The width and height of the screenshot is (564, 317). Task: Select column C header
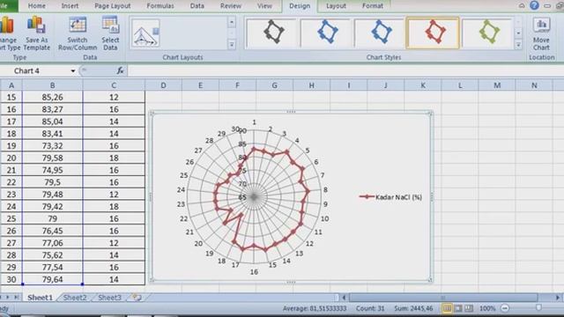[114, 85]
